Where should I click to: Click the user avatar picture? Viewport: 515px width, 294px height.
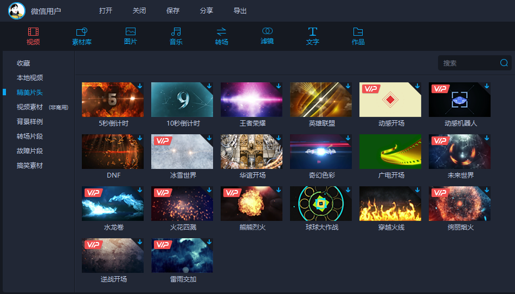pyautogui.click(x=17, y=11)
